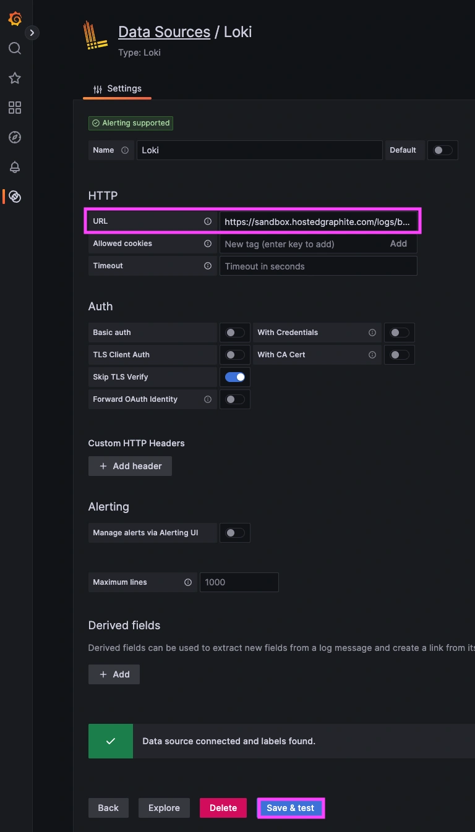The image size is (475, 832).
Task: Open the Search icon in sidebar
Action: click(x=15, y=48)
